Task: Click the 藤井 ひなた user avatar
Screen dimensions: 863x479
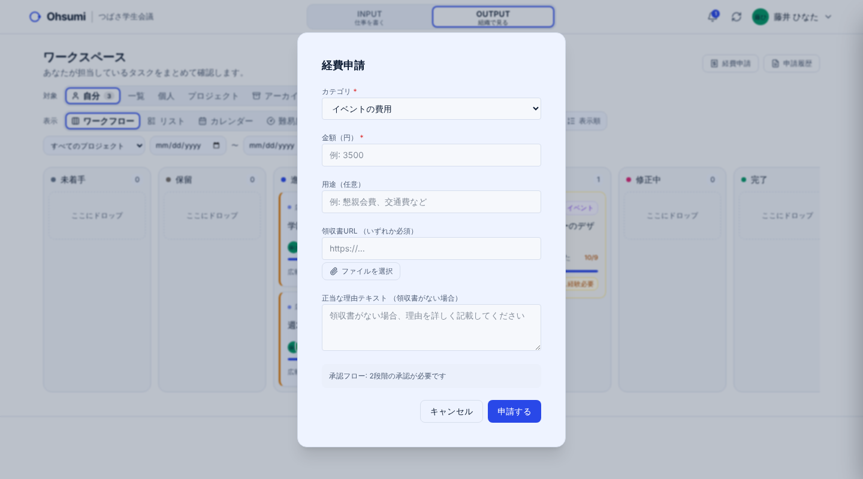Action: [x=761, y=17]
